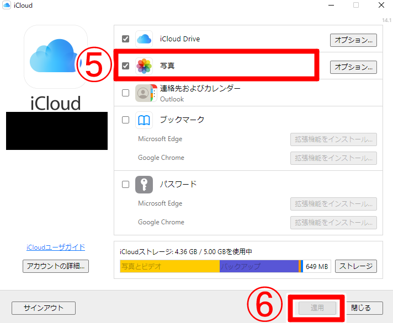
Task: Click the yellow 写真とビデオ storage segment
Action: (x=169, y=266)
